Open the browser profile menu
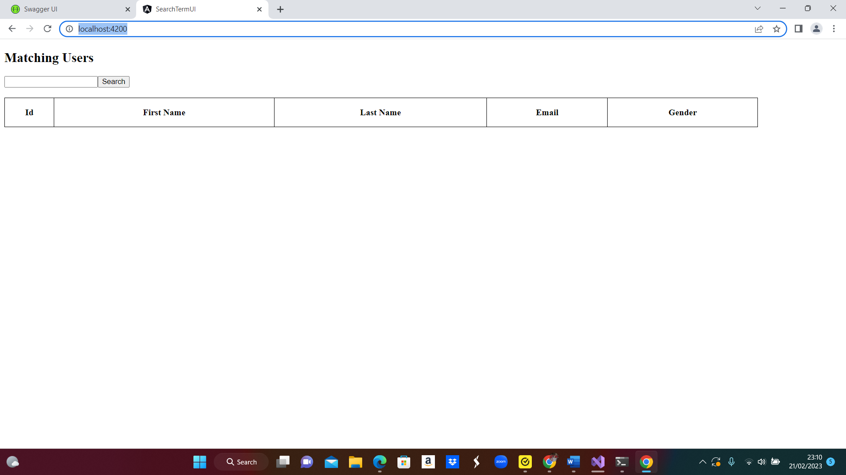This screenshot has height=475, width=846. [x=816, y=29]
